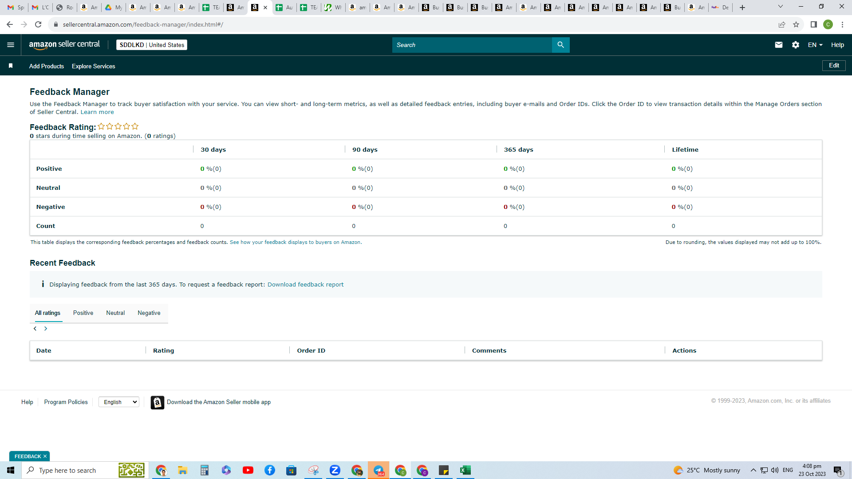Click Download feedback report link
Screen dimensions: 852x479
coord(305,284)
